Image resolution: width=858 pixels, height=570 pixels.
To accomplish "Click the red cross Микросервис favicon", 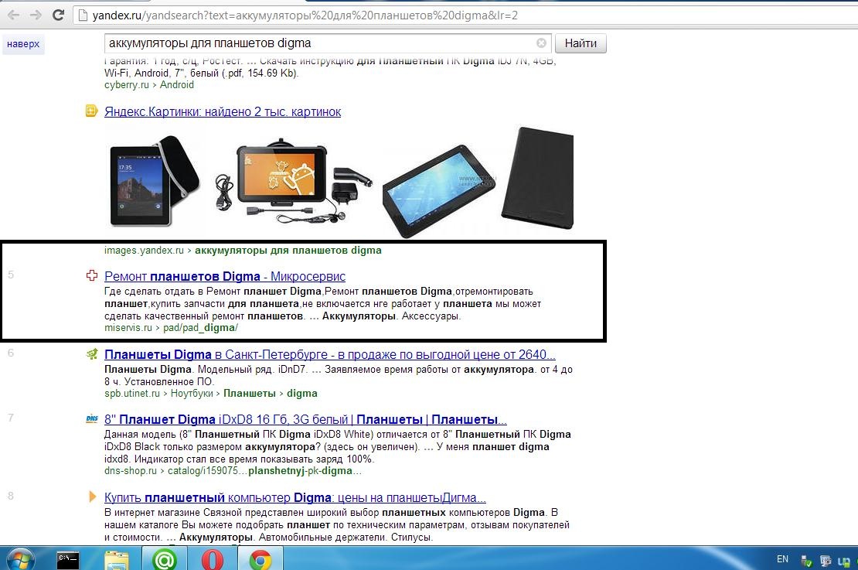I will [x=92, y=275].
